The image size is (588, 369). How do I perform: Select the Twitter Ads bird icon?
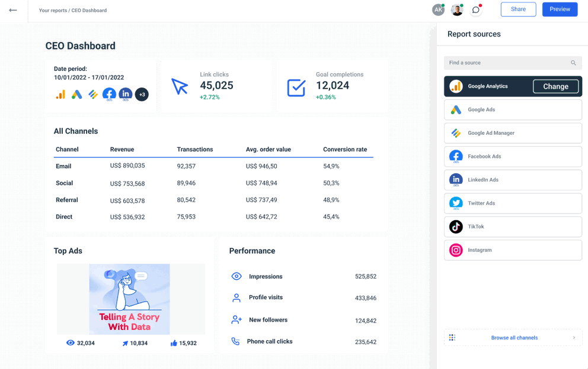pyautogui.click(x=456, y=203)
